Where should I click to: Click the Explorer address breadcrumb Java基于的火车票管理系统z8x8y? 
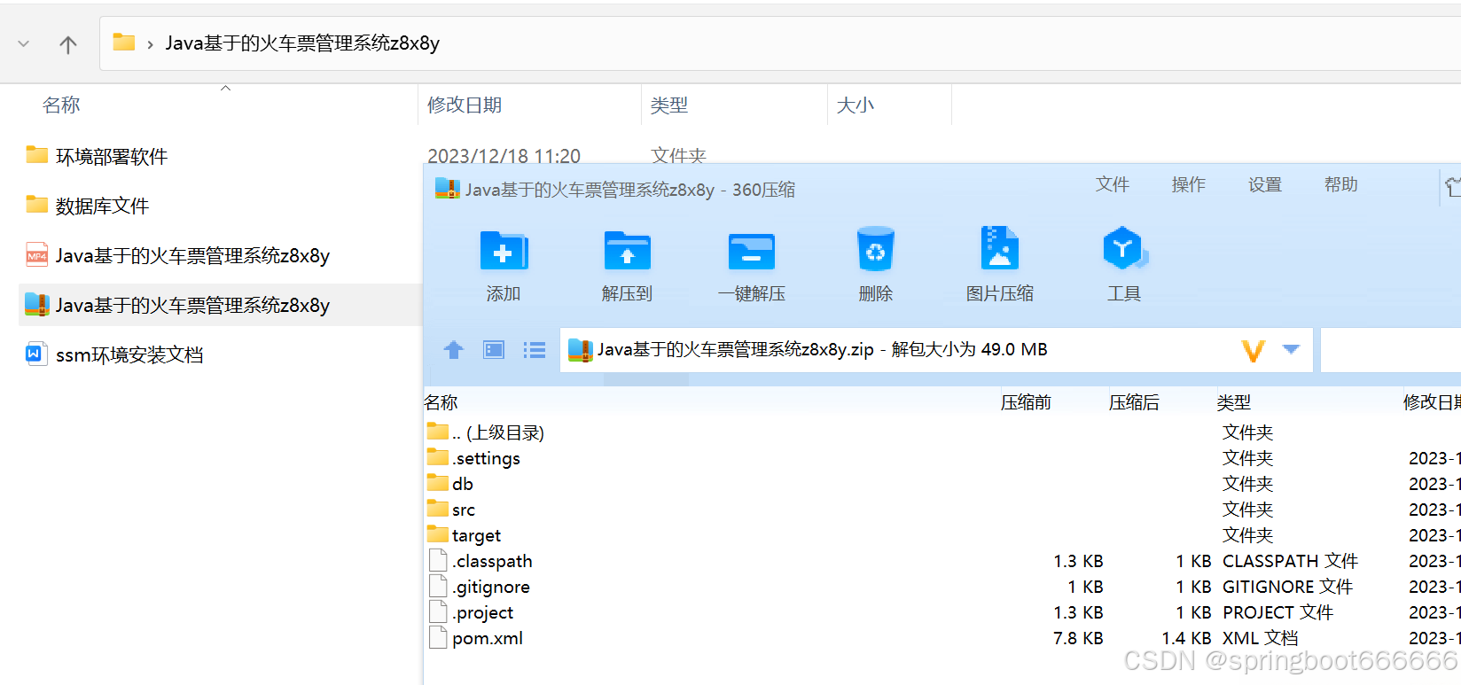coord(302,43)
